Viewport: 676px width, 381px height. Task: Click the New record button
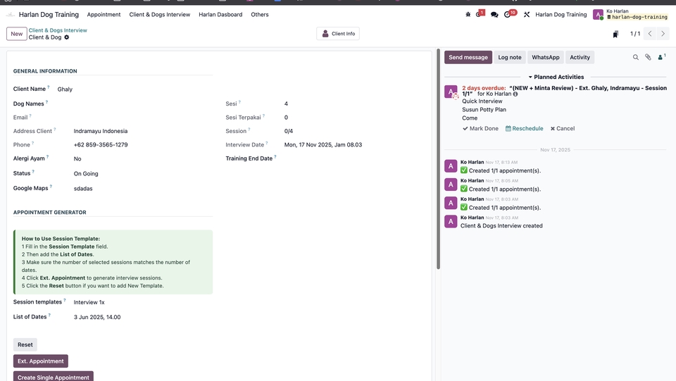click(x=17, y=34)
